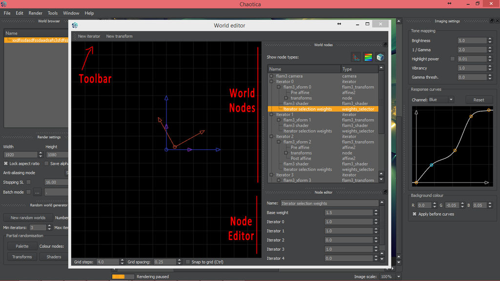
Task: Collapse the Iterator 2 node
Action: pyautogui.click(x=271, y=137)
